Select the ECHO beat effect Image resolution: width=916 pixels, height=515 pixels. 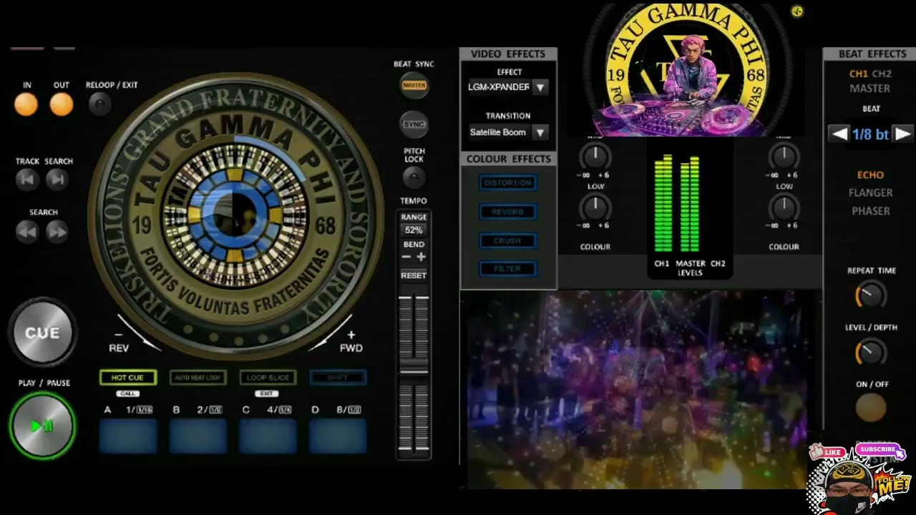871,175
